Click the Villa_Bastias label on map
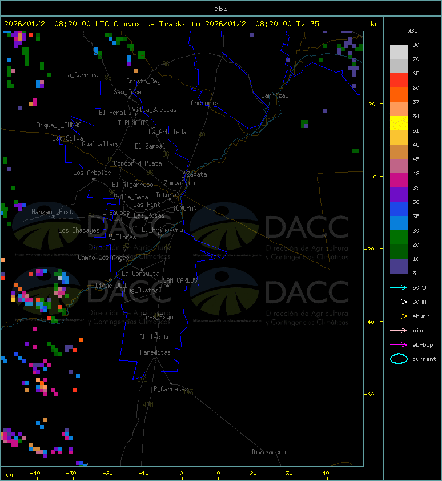Viewport: 442px width, 481px height. [x=155, y=110]
